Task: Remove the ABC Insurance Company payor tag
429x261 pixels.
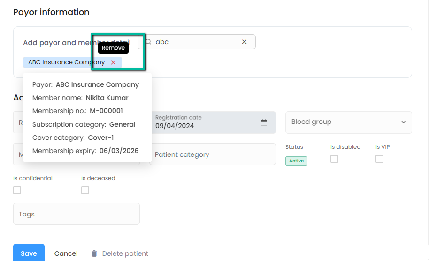Action: [113, 62]
